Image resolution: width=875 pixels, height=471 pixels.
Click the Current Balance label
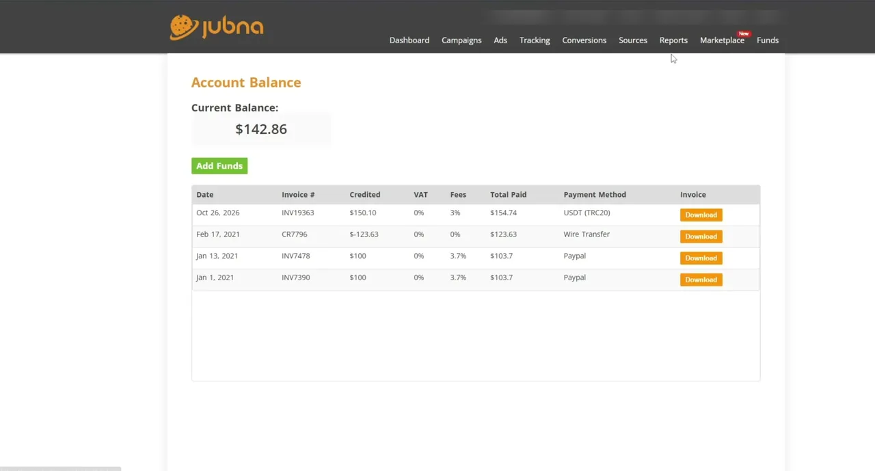click(234, 108)
